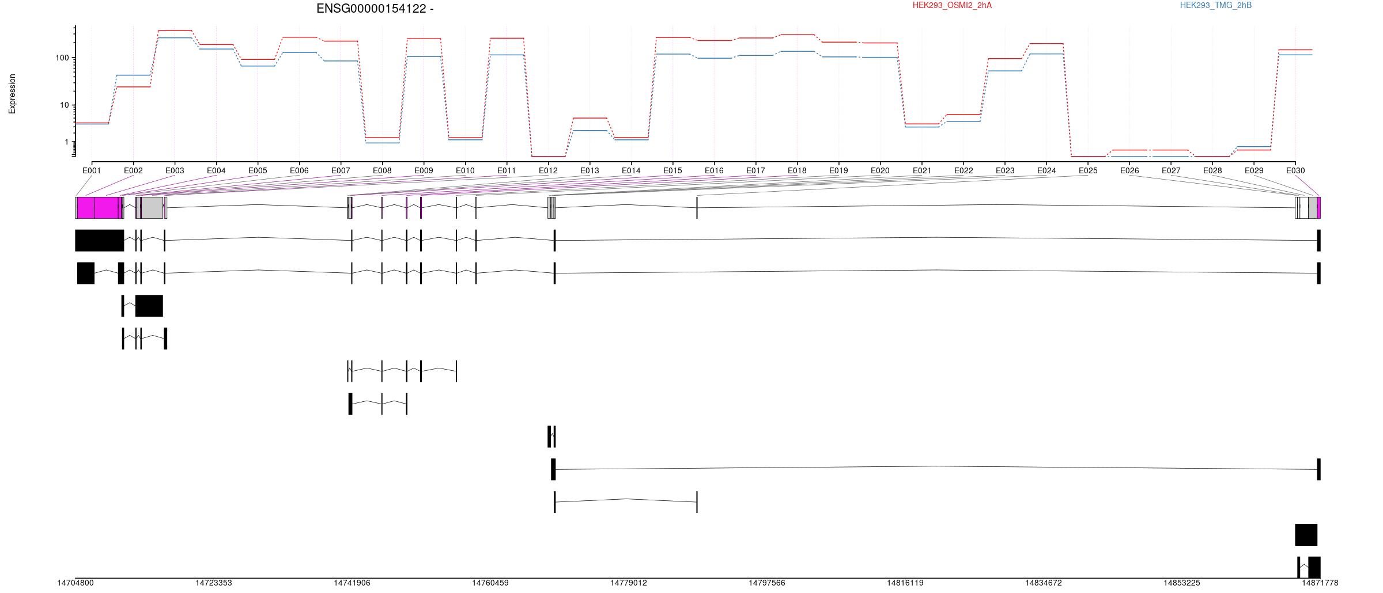Select exon label E009
1383x593 pixels.
click(424, 170)
